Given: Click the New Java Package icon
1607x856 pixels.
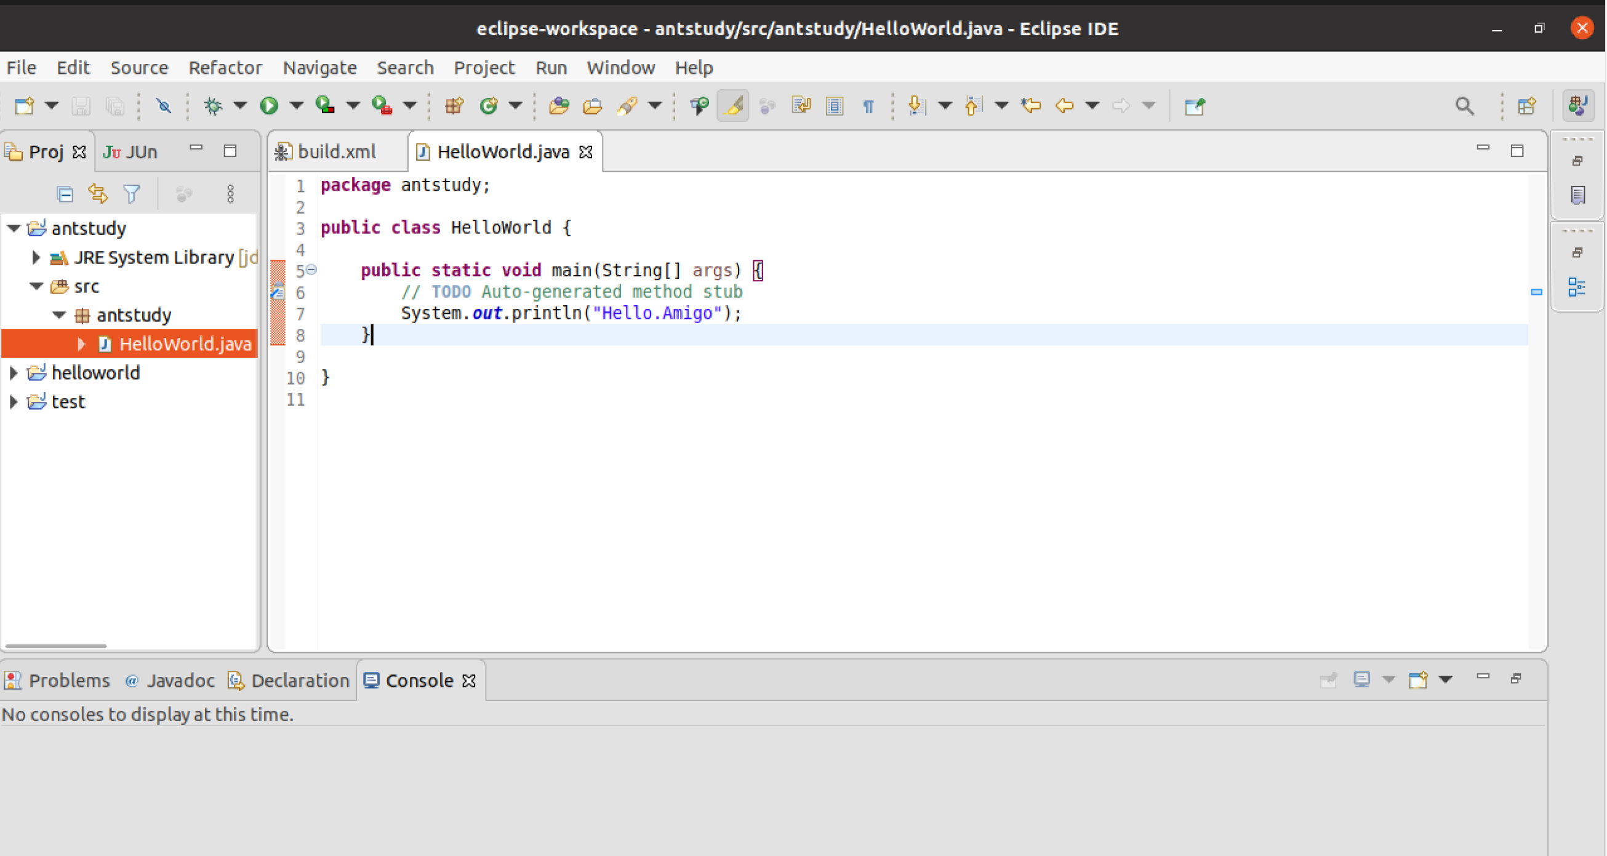Looking at the screenshot, I should [x=454, y=105].
